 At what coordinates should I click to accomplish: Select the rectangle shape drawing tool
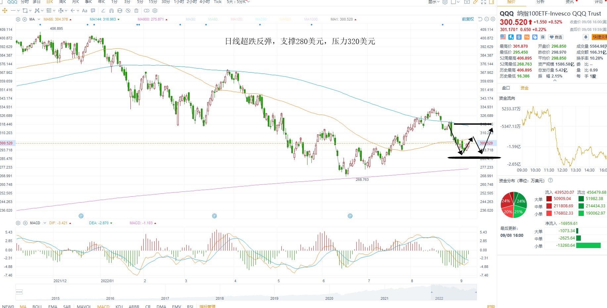pyautogui.click(x=25, y=11)
